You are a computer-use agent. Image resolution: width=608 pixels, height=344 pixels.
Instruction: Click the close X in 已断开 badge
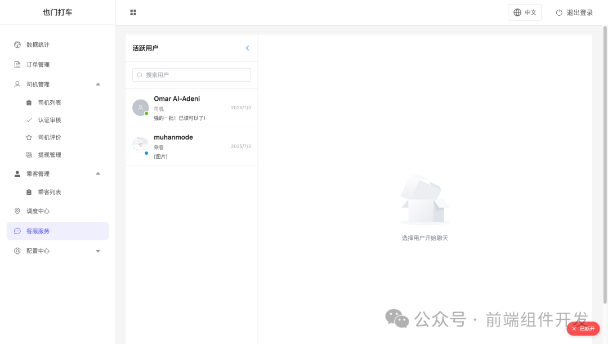(x=574, y=329)
